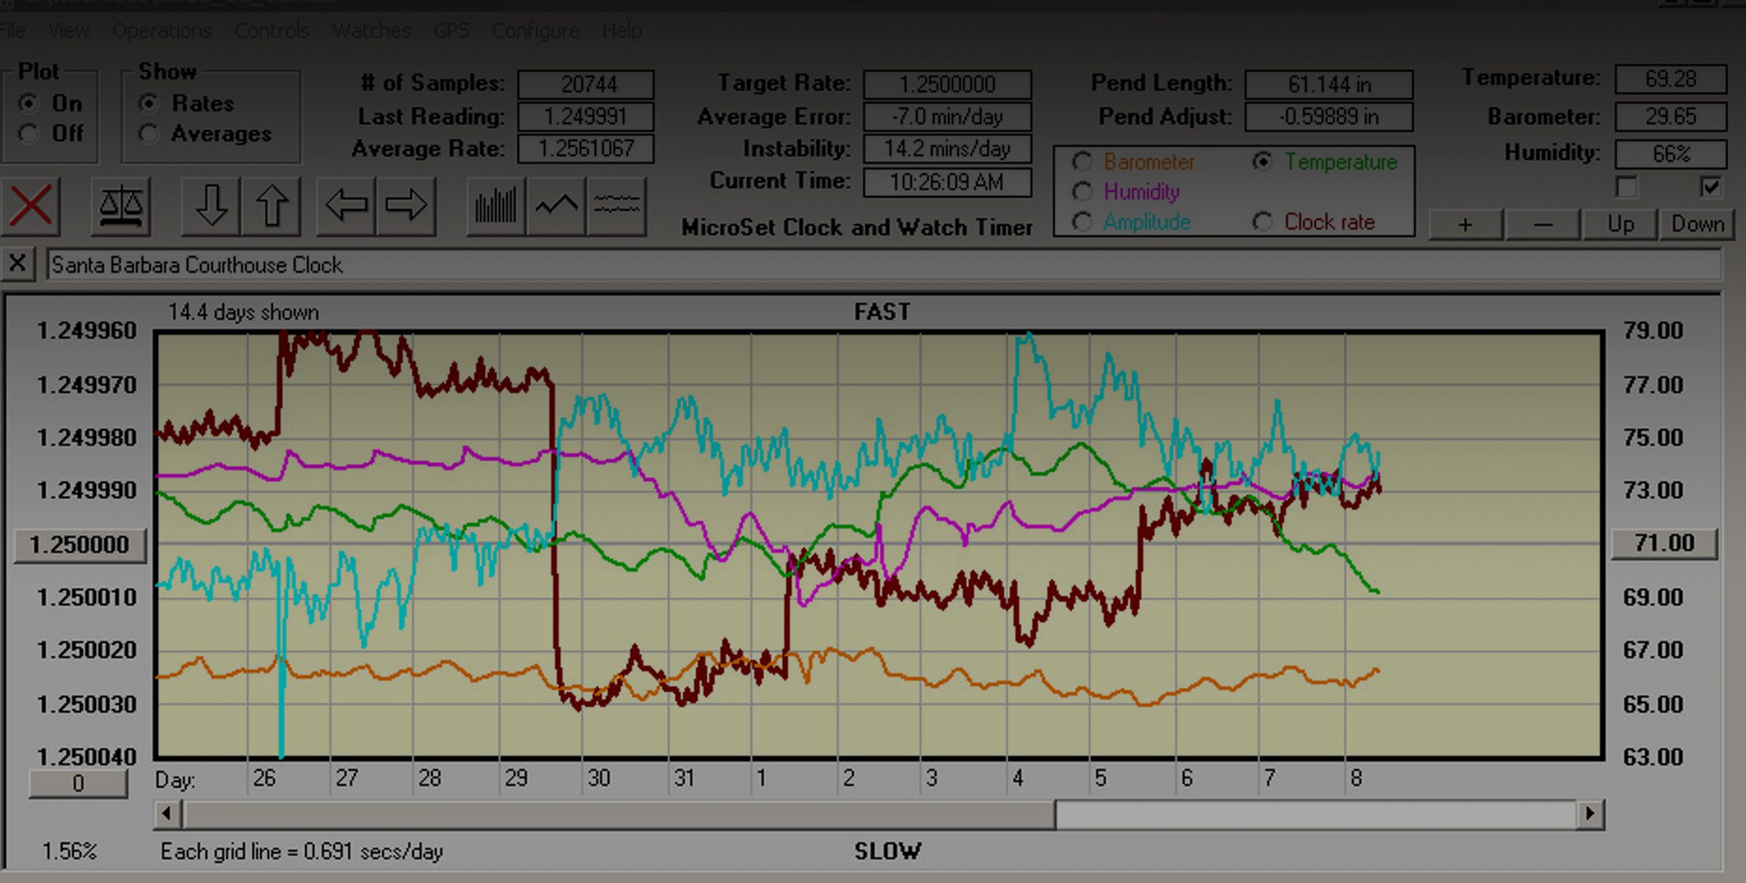Click the up arrow toolbar icon
1746x883 pixels.
click(271, 206)
